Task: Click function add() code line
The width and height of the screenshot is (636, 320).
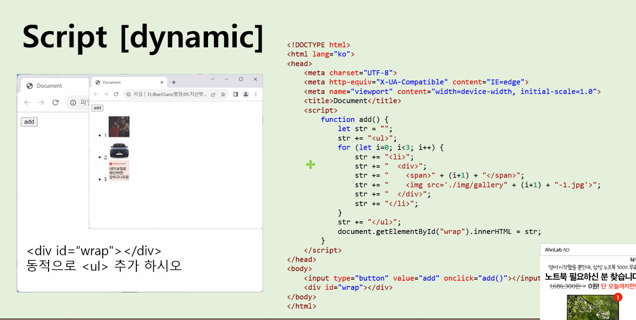Action: 355,119
